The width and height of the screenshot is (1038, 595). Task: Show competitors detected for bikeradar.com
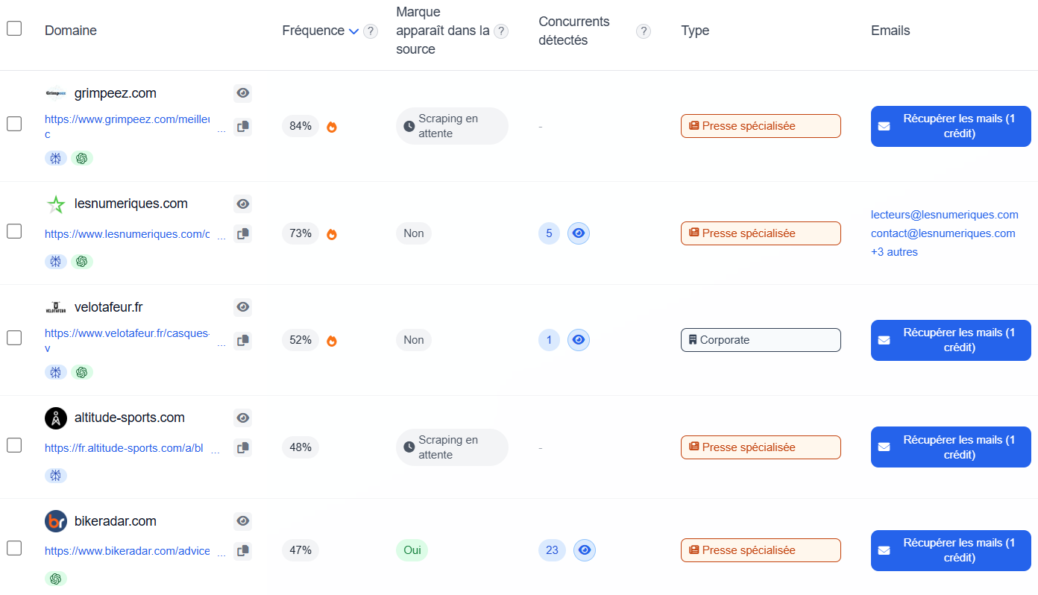(585, 550)
